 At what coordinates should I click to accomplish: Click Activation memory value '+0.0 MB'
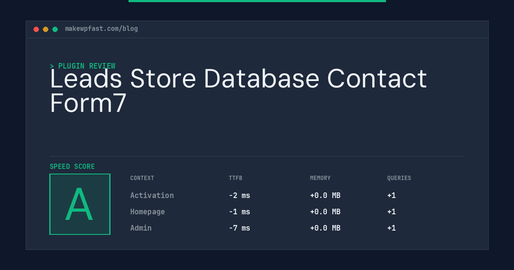pos(326,195)
